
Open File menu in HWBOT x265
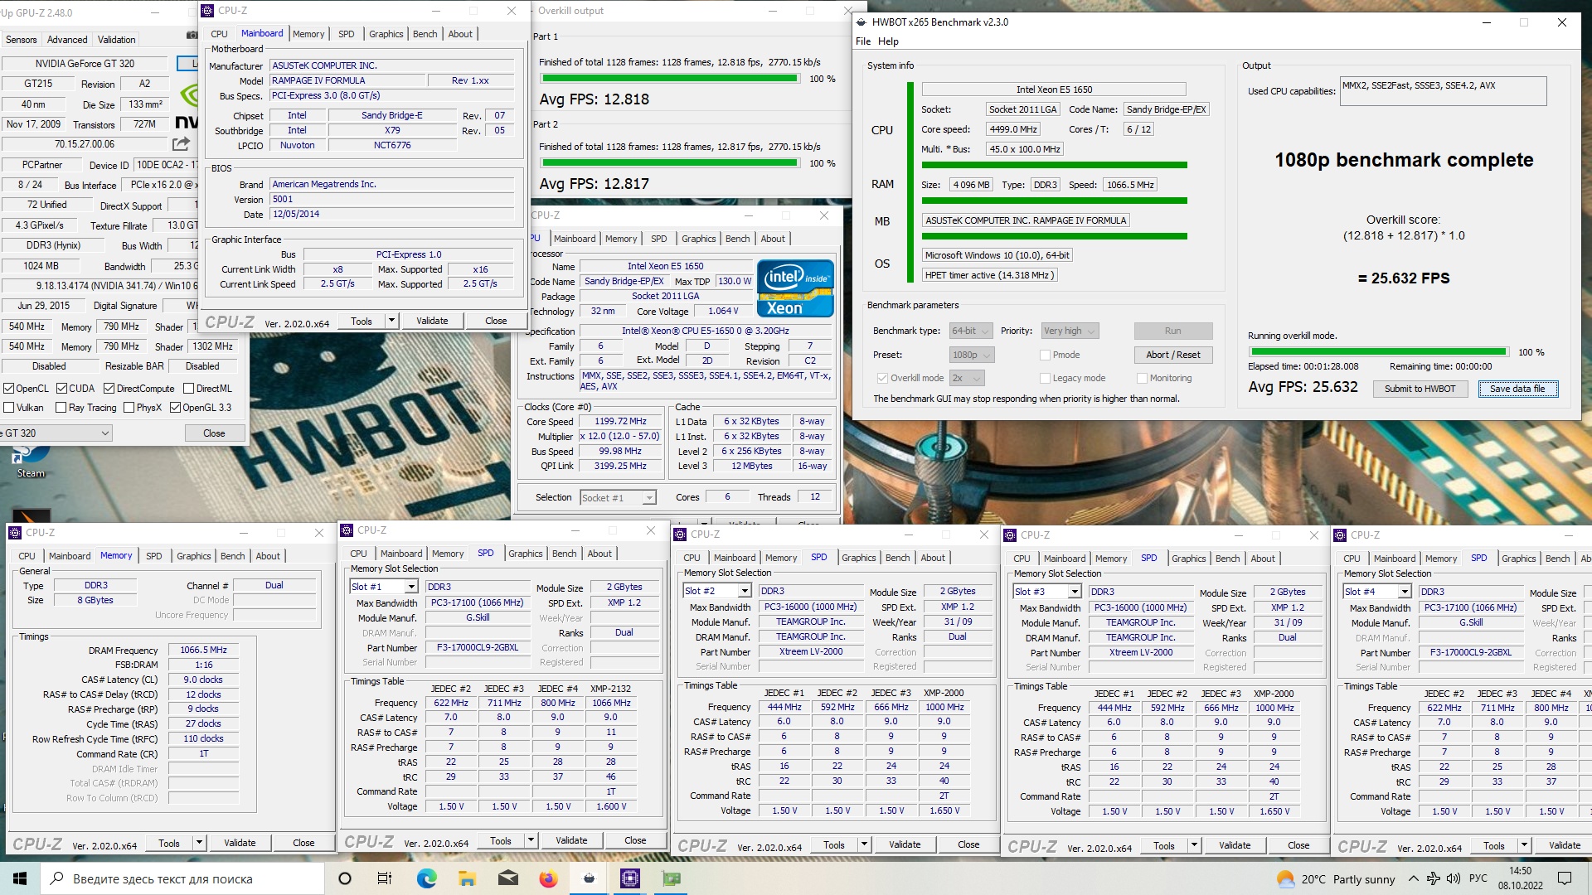click(x=863, y=41)
